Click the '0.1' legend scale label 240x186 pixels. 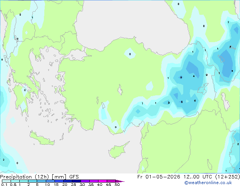(x=4, y=184)
